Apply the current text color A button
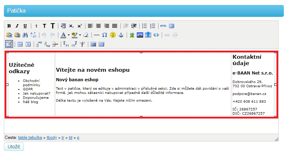The image size is (293, 160). [x=63, y=35]
